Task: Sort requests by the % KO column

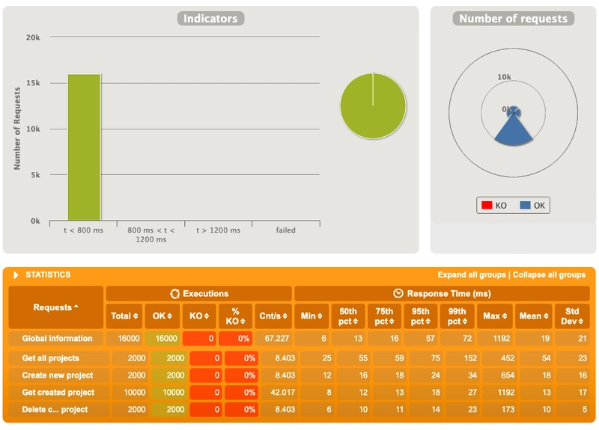Action: [x=237, y=316]
